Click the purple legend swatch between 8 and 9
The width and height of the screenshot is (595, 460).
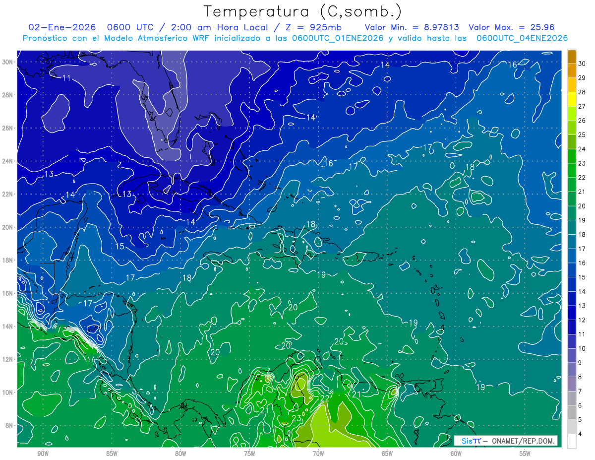click(x=572, y=370)
